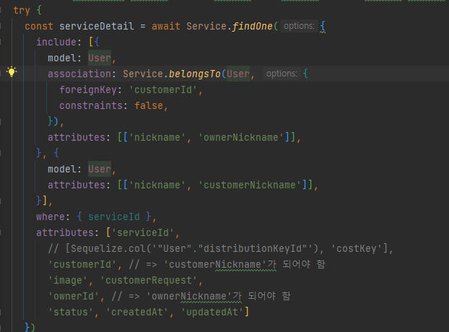Click the 'await' keyword
The image size is (449, 332).
tap(166, 26)
